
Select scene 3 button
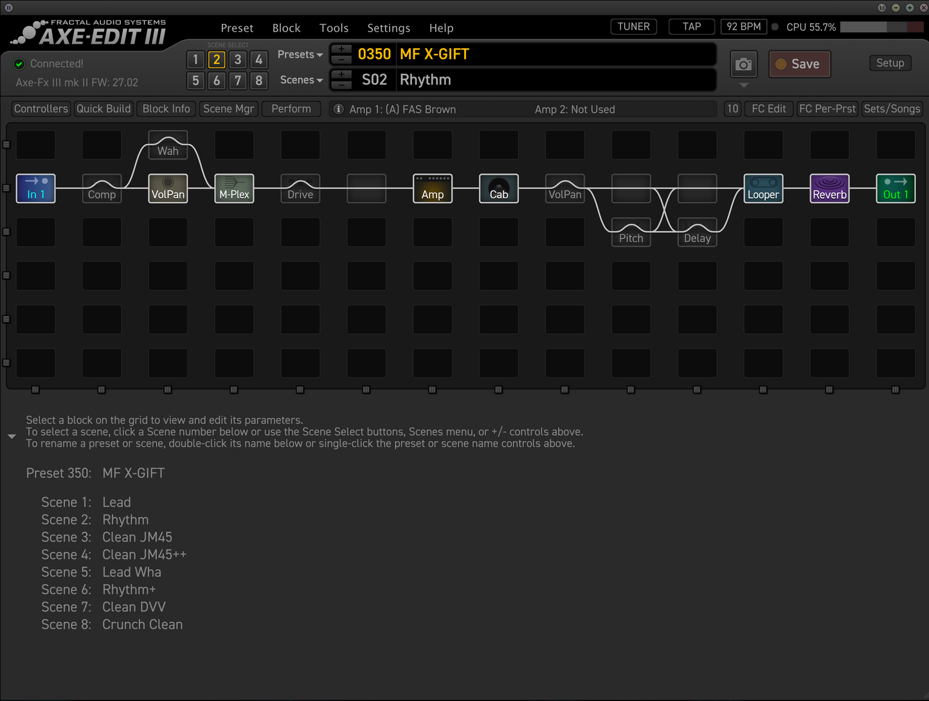pyautogui.click(x=238, y=60)
